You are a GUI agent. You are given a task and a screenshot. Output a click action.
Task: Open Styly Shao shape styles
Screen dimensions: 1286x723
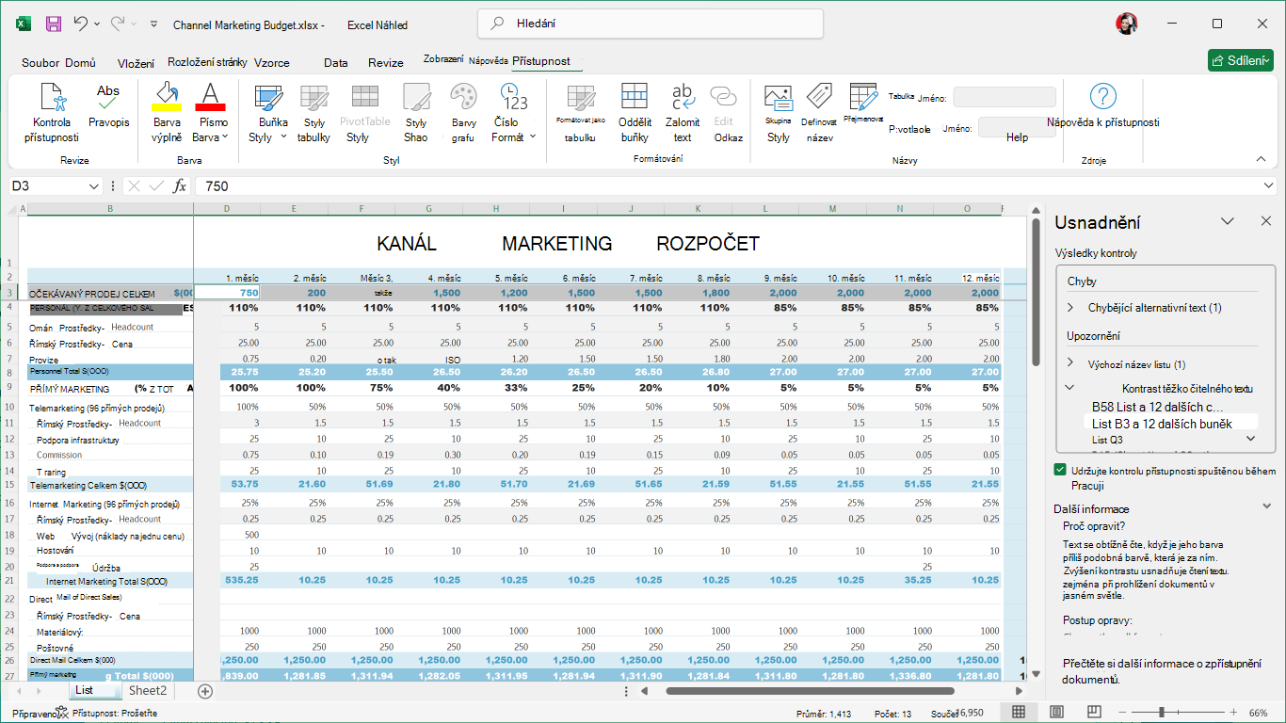click(x=415, y=113)
